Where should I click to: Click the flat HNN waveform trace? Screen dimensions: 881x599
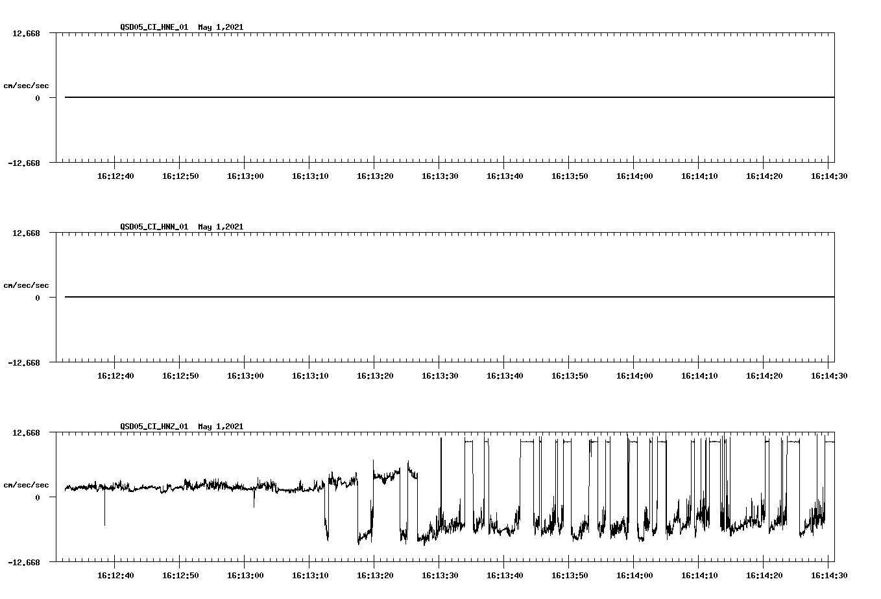coord(389,297)
